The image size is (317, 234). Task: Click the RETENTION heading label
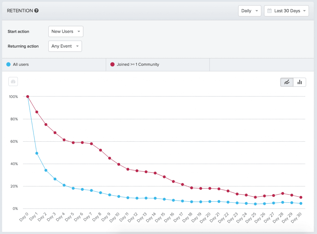pyautogui.click(x=20, y=10)
